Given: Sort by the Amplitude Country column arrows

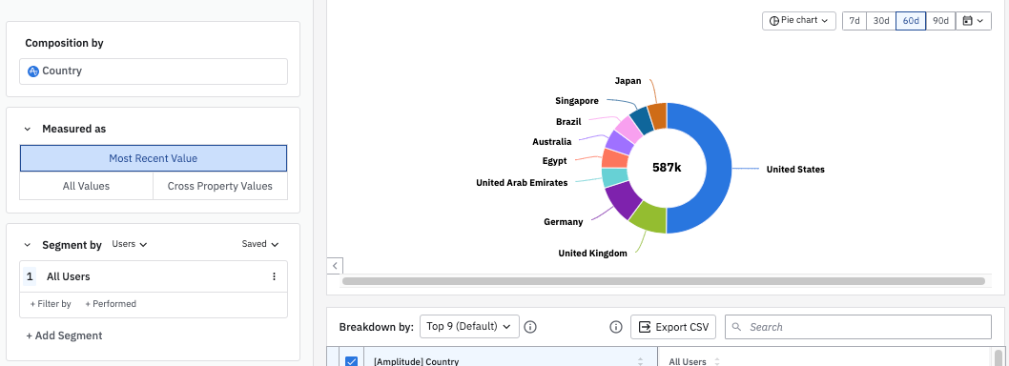Looking at the screenshot, I should pyautogui.click(x=640, y=361).
